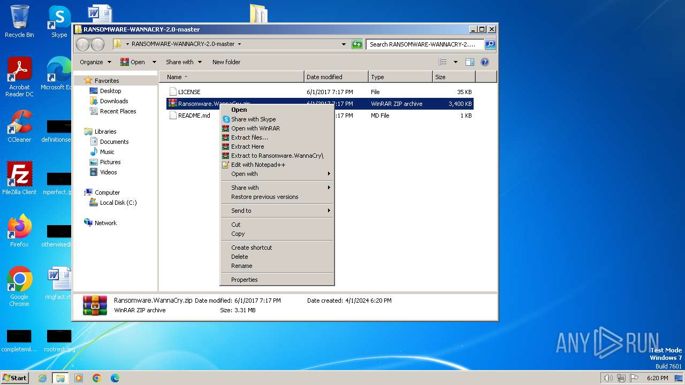Expand the address bar history dropdown
The width and height of the screenshot is (685, 385).
[x=344, y=44]
